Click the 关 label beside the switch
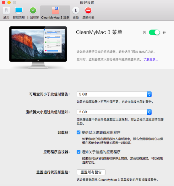Viewport: 174px width, 186px height. pyautogui.click(x=144, y=32)
